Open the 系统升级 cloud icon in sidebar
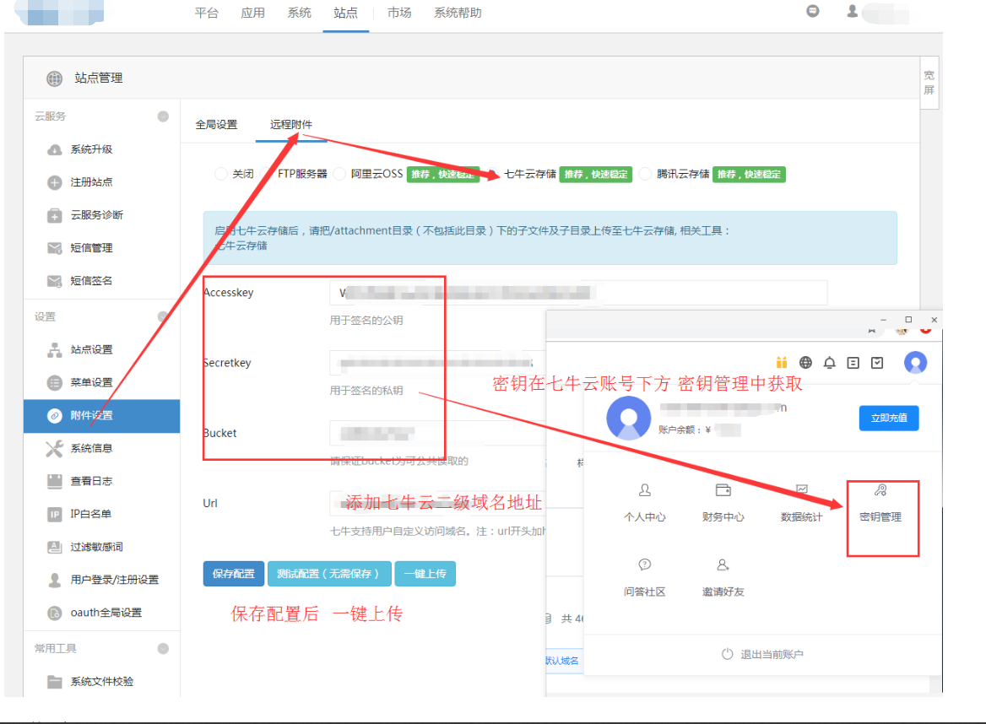This screenshot has height=724, width=986. [x=55, y=149]
